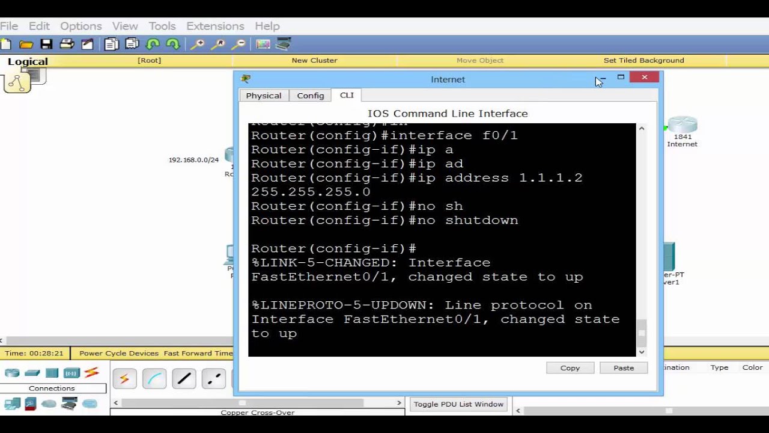Viewport: 769px width, 433px height.
Task: Switch to the CLI tab
Action: pos(347,95)
